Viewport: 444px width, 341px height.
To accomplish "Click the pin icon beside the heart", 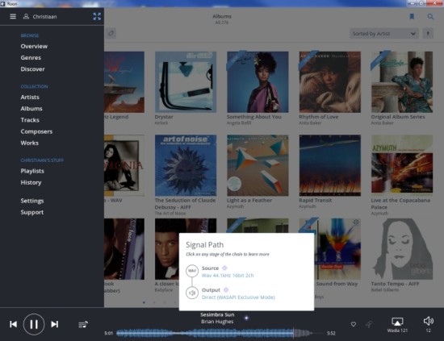I will click(369, 324).
